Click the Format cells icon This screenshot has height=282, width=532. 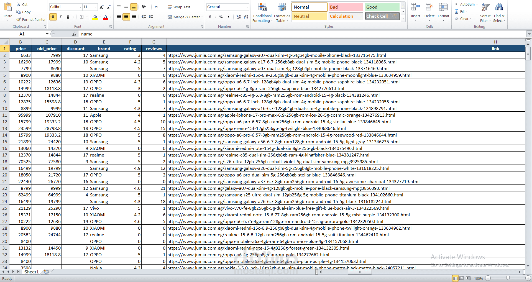pos(443,7)
